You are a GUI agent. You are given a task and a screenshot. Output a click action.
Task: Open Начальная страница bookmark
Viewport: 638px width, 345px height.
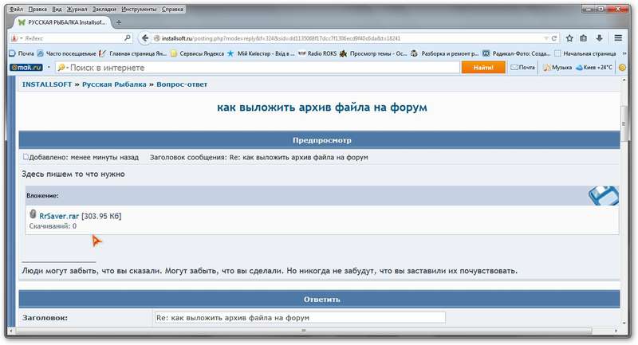[585, 53]
